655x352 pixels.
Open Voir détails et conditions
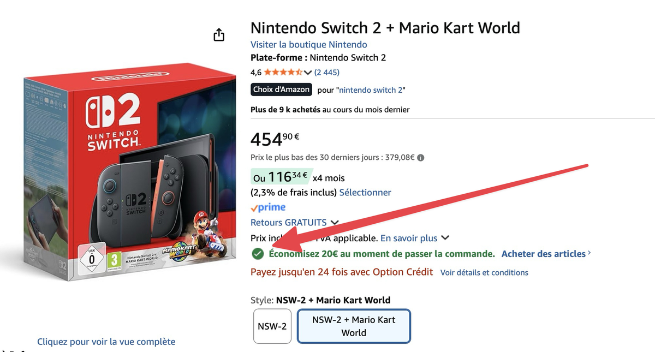pos(484,272)
